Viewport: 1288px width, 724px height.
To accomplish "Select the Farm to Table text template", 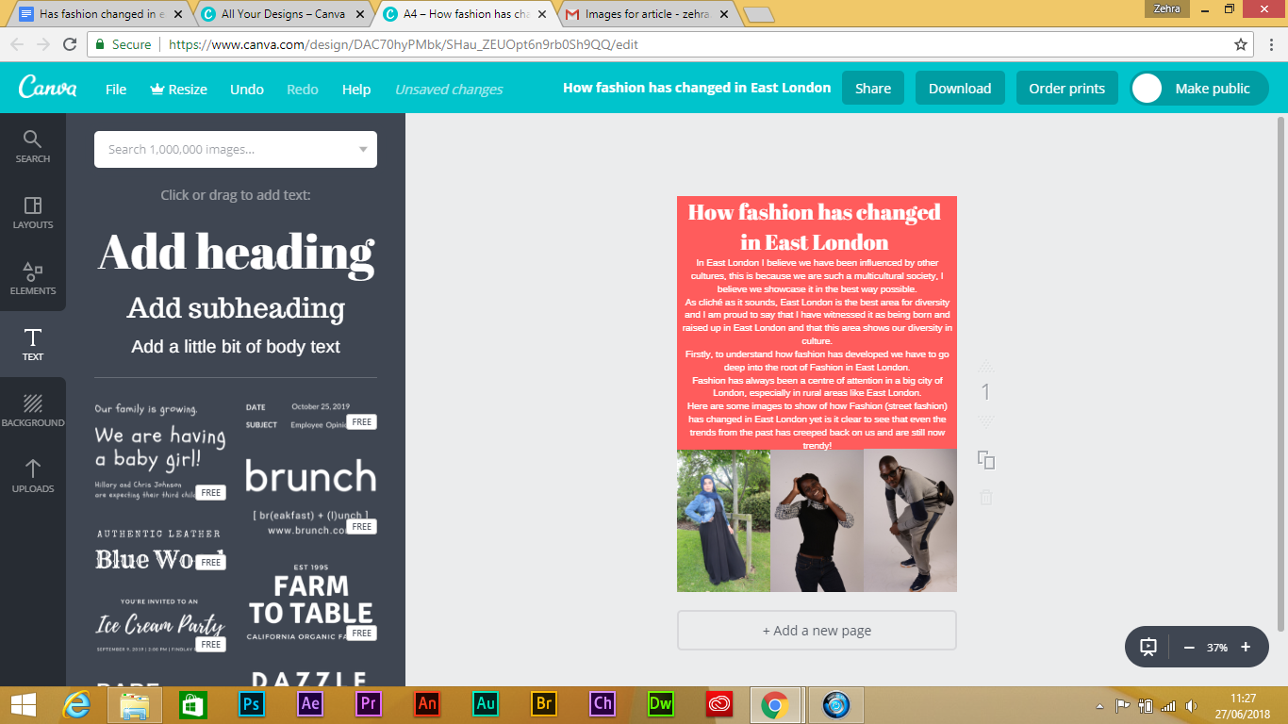I will [x=311, y=603].
